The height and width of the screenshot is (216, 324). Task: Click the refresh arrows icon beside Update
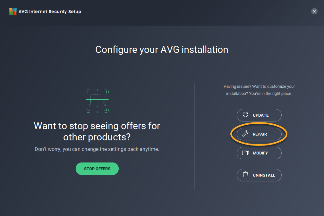245,115
